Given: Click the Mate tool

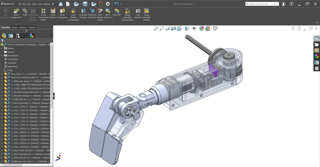Looking at the screenshot, I should click(x=25, y=13).
